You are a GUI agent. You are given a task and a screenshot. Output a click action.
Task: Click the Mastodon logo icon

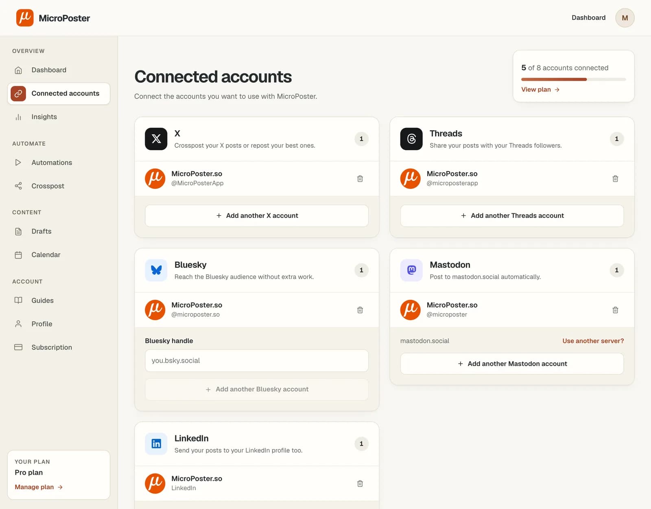coord(411,270)
